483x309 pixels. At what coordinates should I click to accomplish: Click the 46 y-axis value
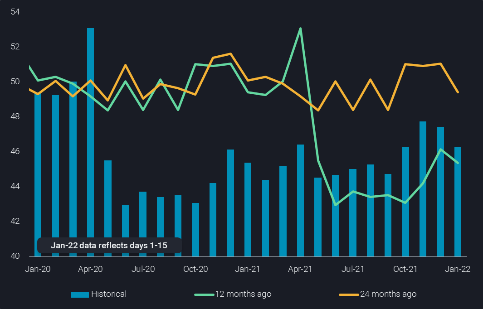click(x=15, y=151)
